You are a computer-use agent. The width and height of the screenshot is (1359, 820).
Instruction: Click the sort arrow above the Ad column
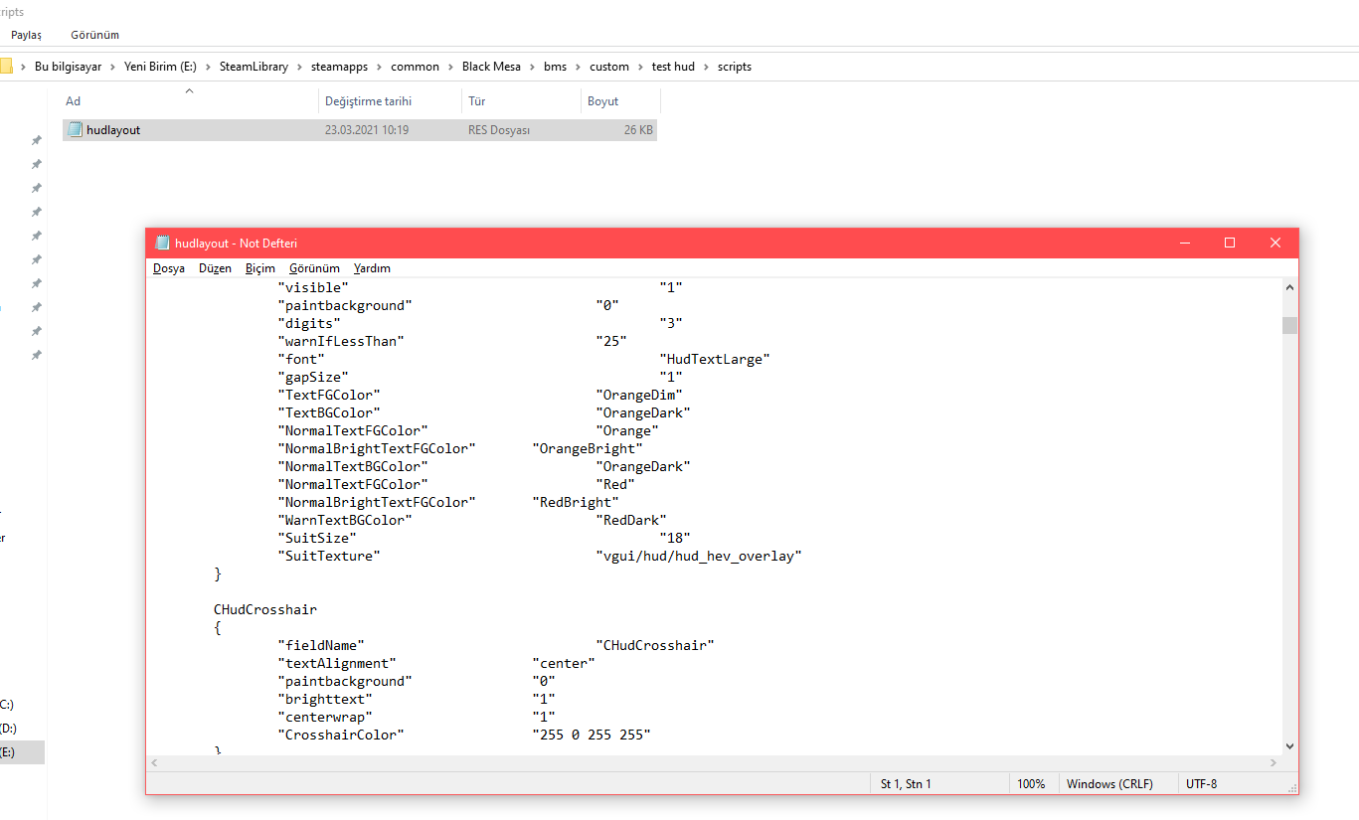point(189,91)
